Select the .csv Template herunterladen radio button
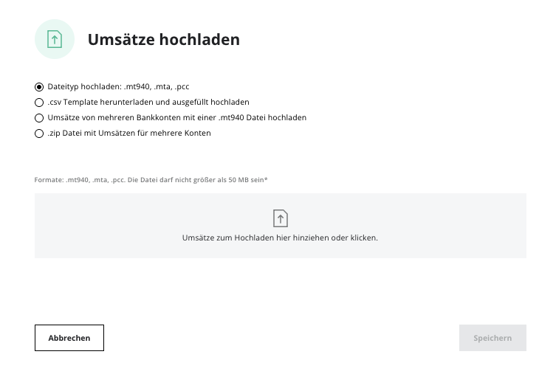 (39, 103)
